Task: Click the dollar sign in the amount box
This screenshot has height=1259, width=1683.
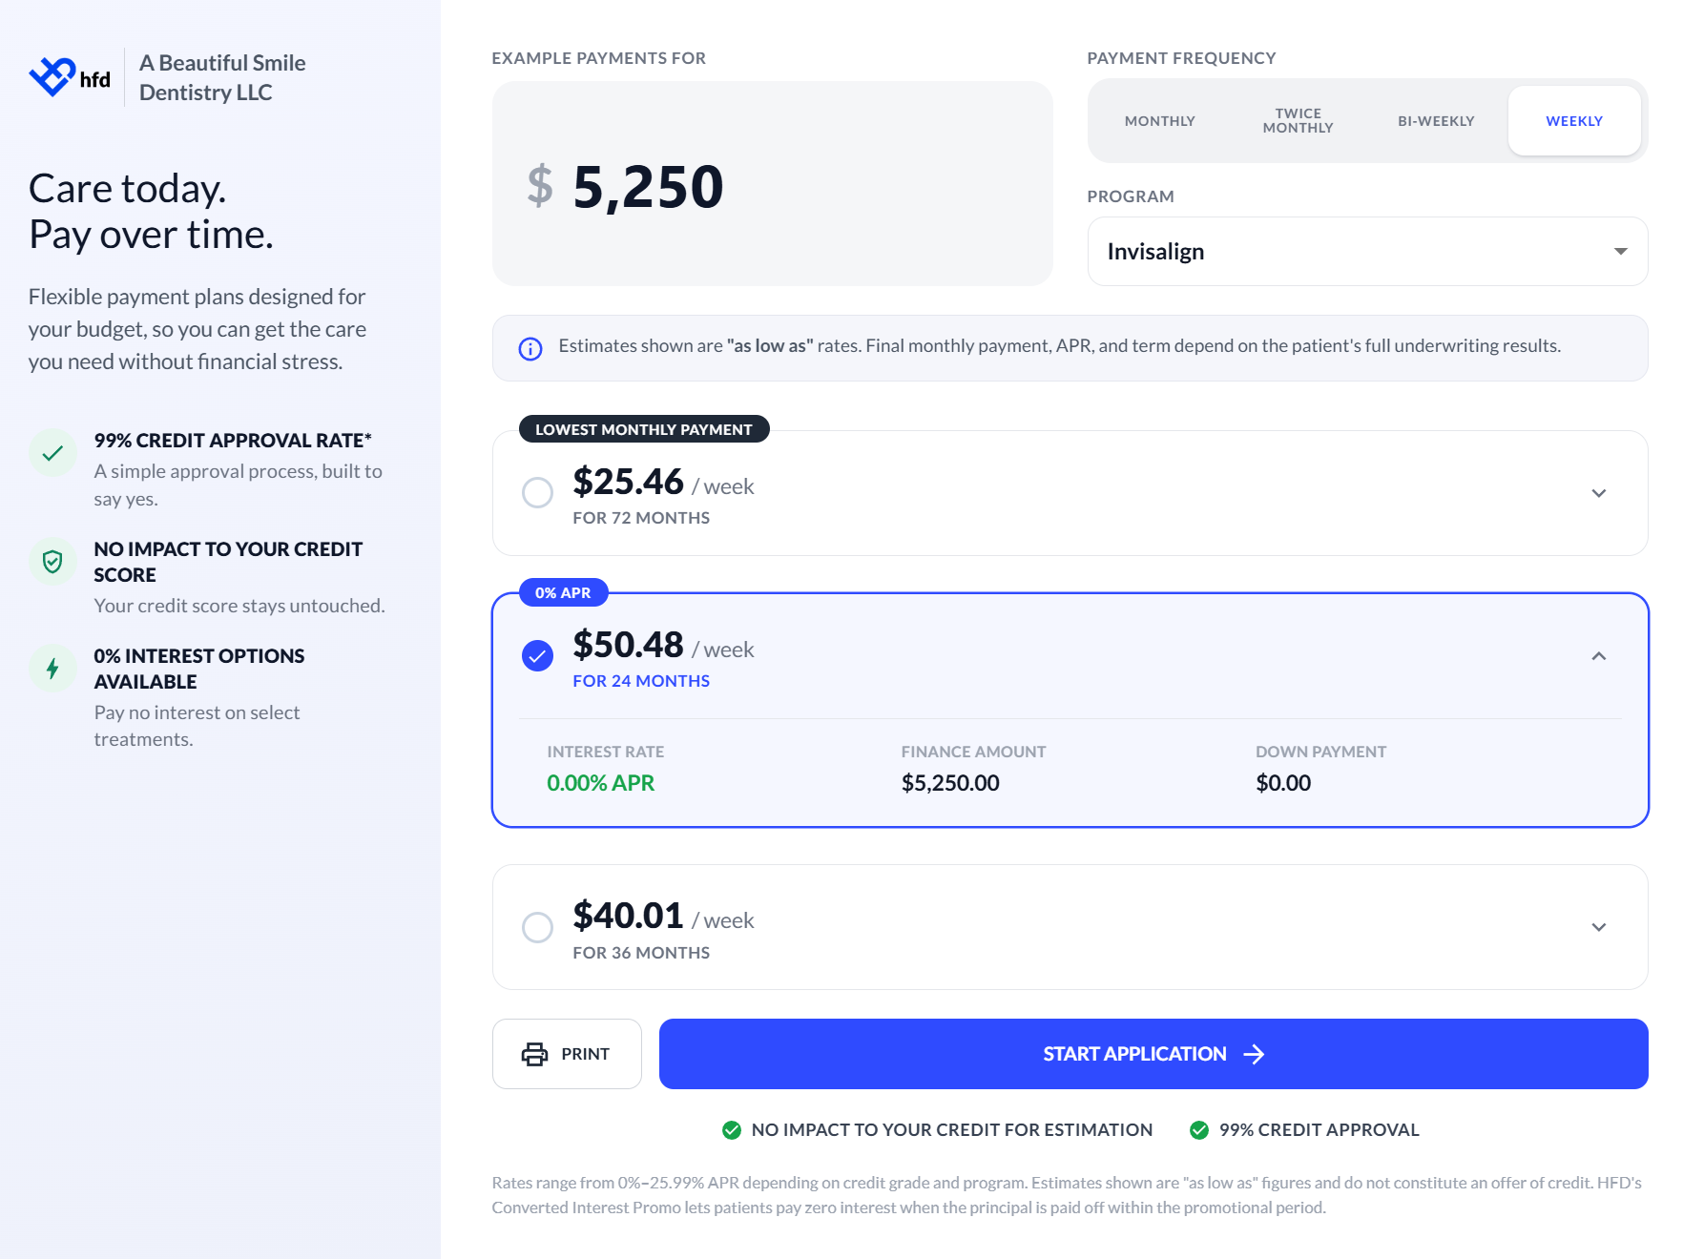Action: click(540, 185)
